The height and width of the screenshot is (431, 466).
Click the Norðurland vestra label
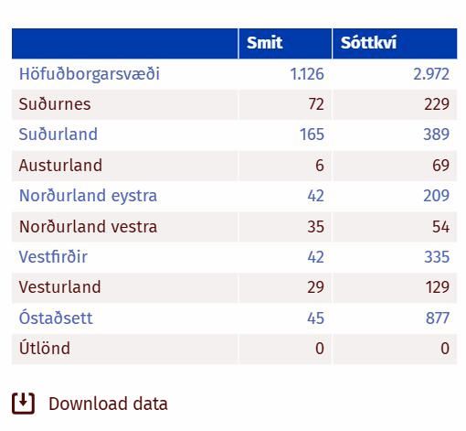pyautogui.click(x=88, y=227)
